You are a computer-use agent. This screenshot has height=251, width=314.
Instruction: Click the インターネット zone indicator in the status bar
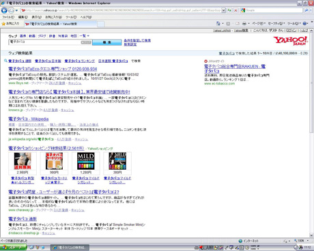click(248, 241)
